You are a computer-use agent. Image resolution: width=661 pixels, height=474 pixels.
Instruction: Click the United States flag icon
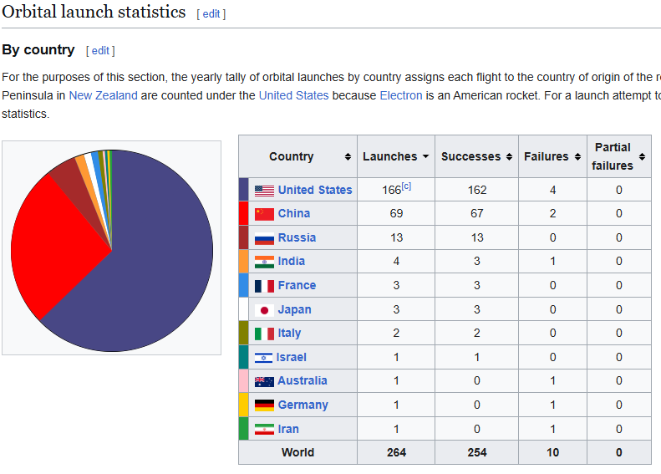click(264, 191)
